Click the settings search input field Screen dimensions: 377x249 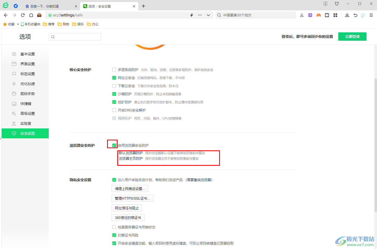[75, 37]
